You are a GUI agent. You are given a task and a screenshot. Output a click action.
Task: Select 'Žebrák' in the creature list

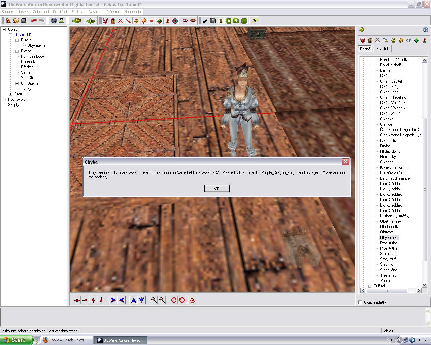coord(386,281)
